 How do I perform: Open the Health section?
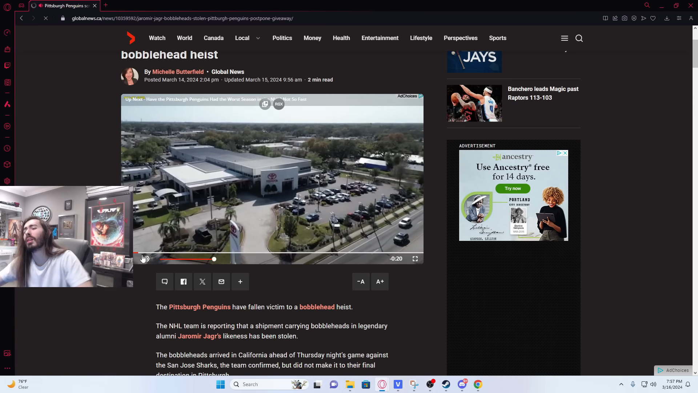[x=341, y=38]
